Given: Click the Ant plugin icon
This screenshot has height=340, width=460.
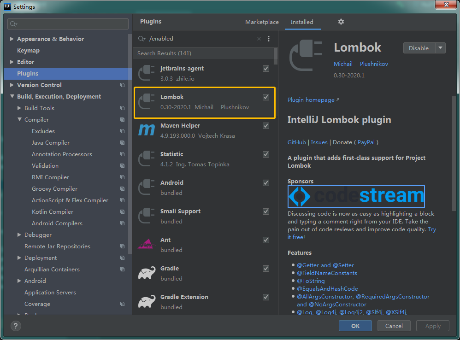Looking at the screenshot, I should click(x=147, y=245).
